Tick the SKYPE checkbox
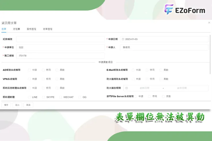This screenshot has height=141, width=212. 44,97
